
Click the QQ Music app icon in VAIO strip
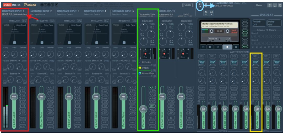[x=140, y=68]
